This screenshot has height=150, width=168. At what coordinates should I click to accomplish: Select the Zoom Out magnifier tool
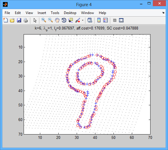click(50, 20)
